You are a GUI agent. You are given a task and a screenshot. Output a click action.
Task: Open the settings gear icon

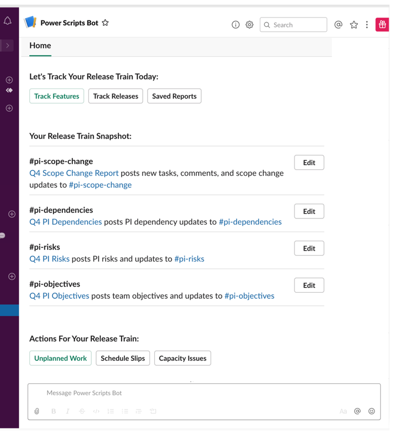pyautogui.click(x=249, y=25)
